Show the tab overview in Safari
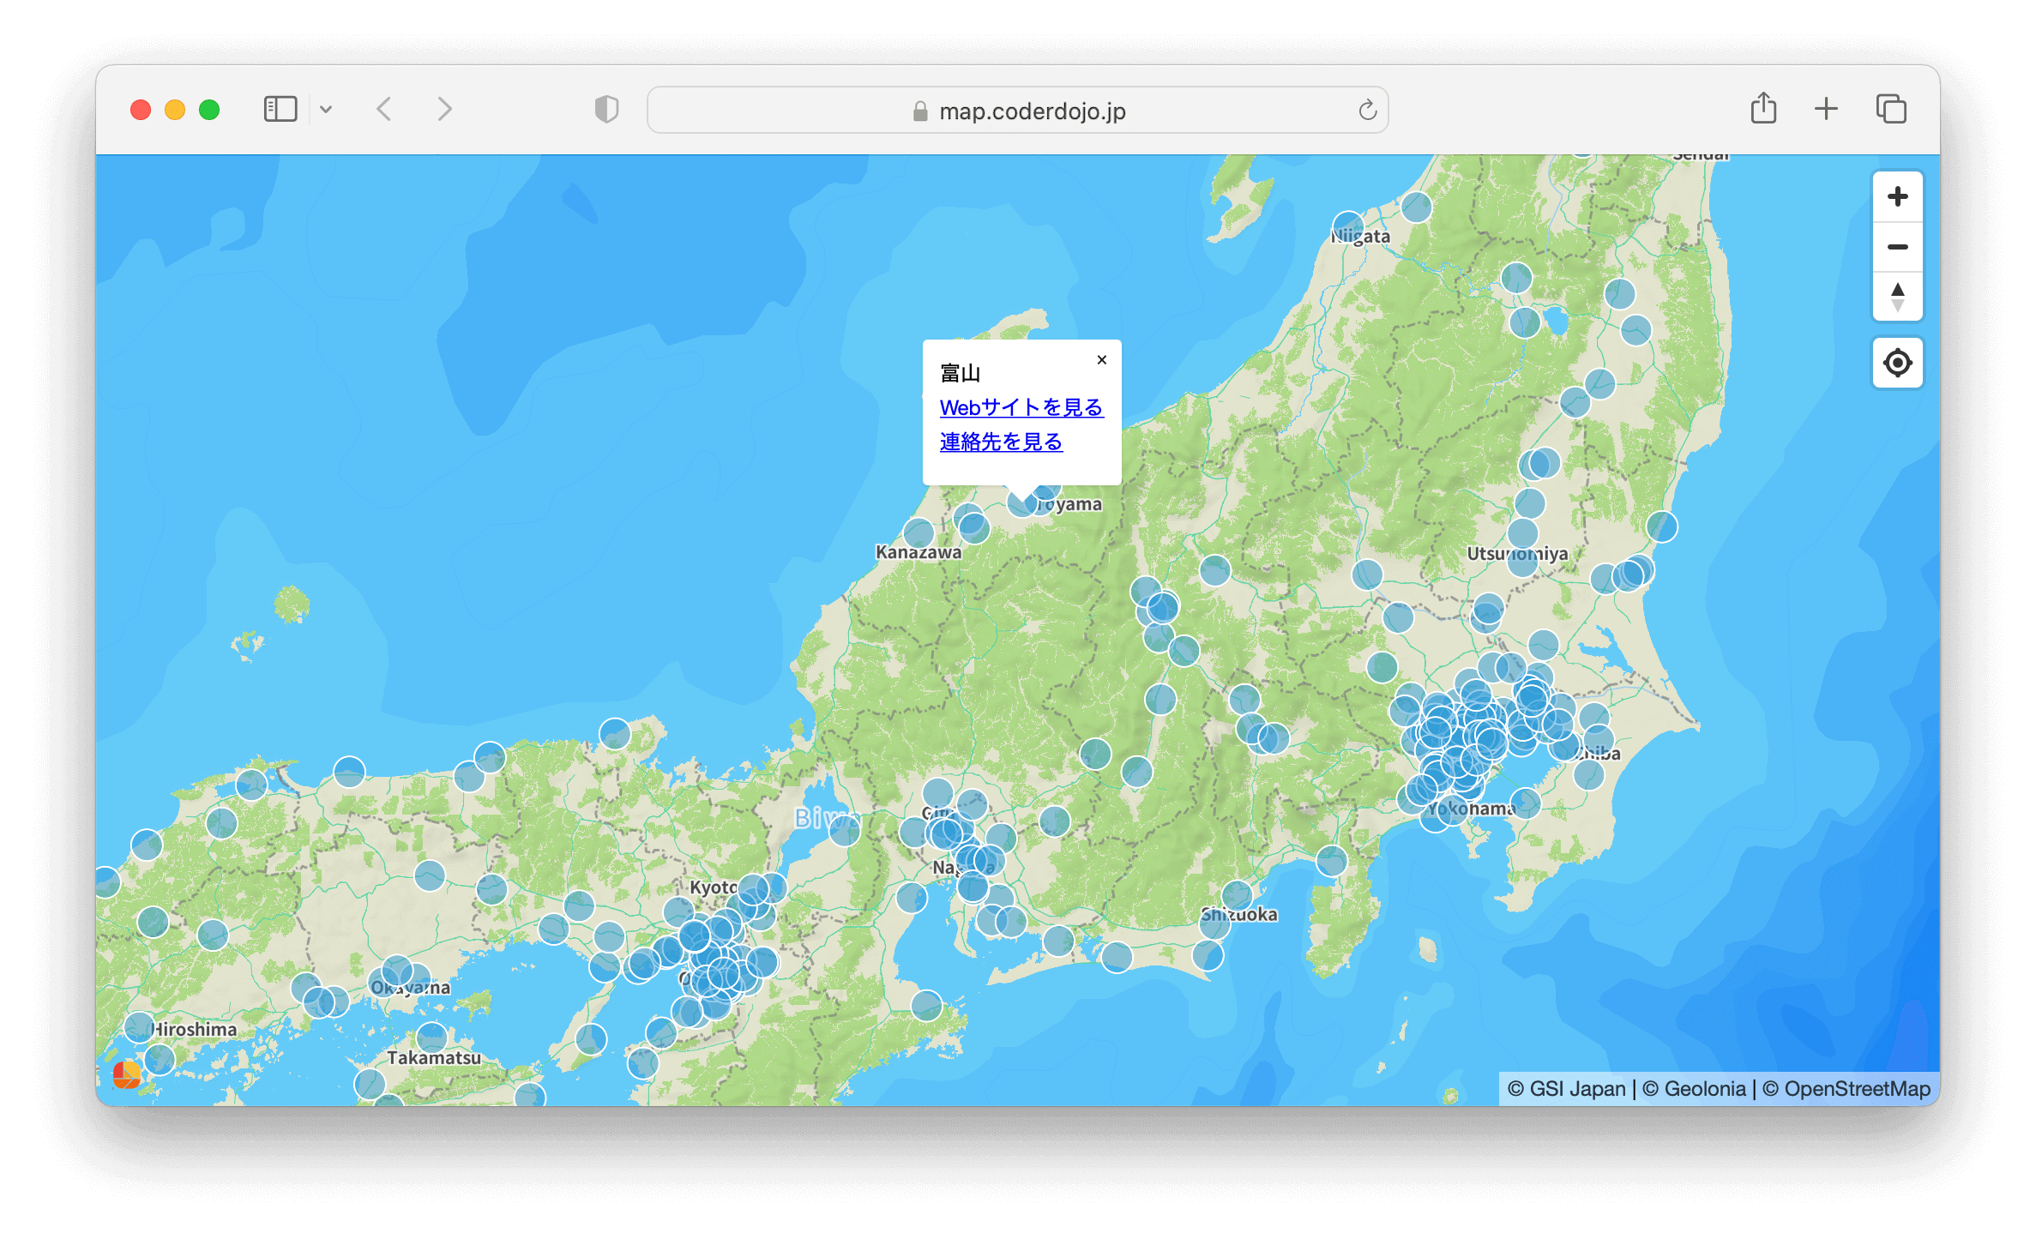Image resolution: width=2036 pixels, height=1233 pixels. pos(1889,109)
